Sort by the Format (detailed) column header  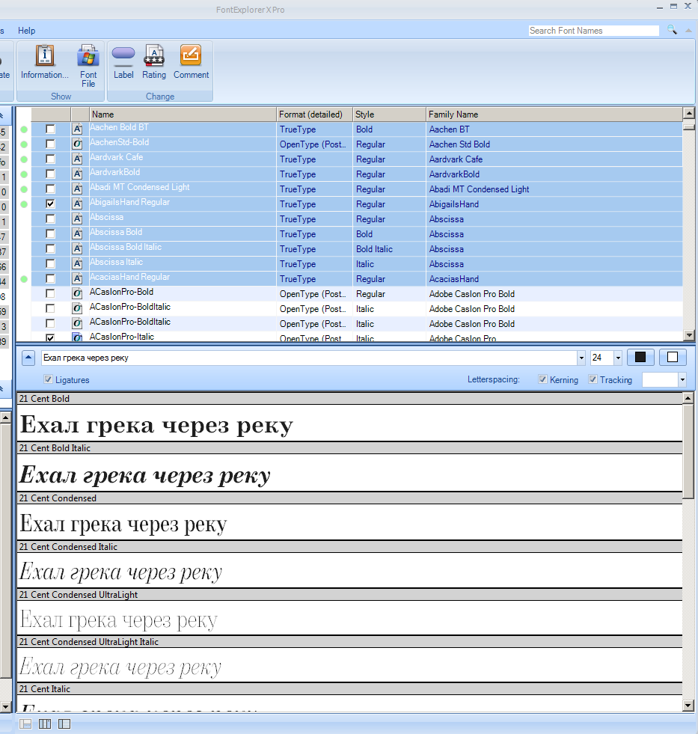[314, 114]
